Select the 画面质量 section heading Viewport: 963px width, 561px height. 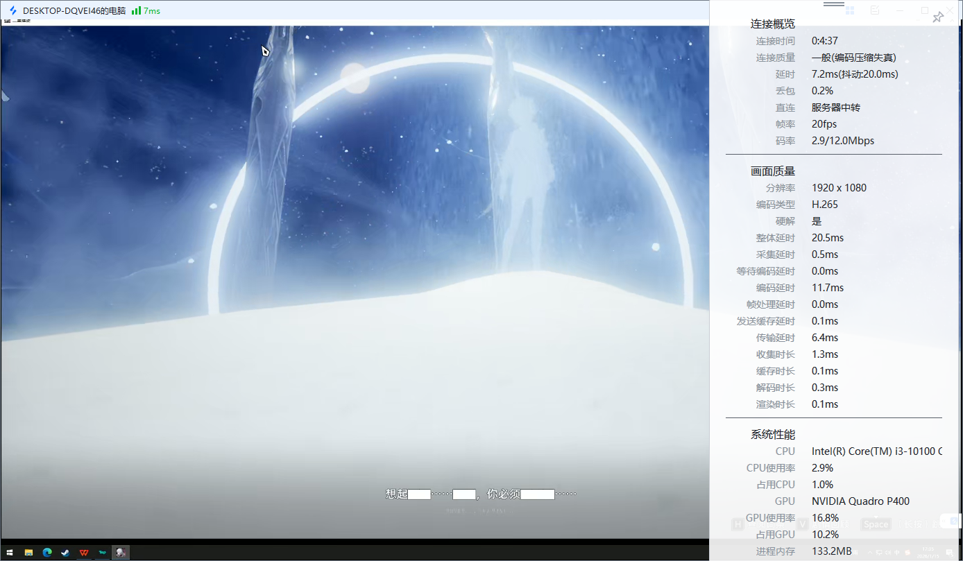coord(772,171)
